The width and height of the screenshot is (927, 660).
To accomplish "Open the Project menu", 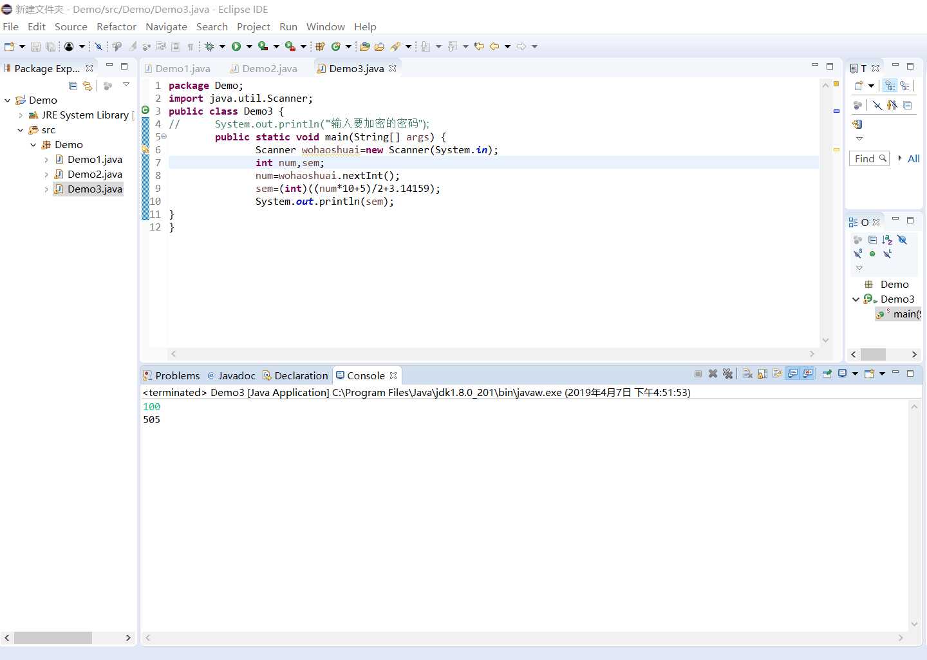I will coord(253,26).
